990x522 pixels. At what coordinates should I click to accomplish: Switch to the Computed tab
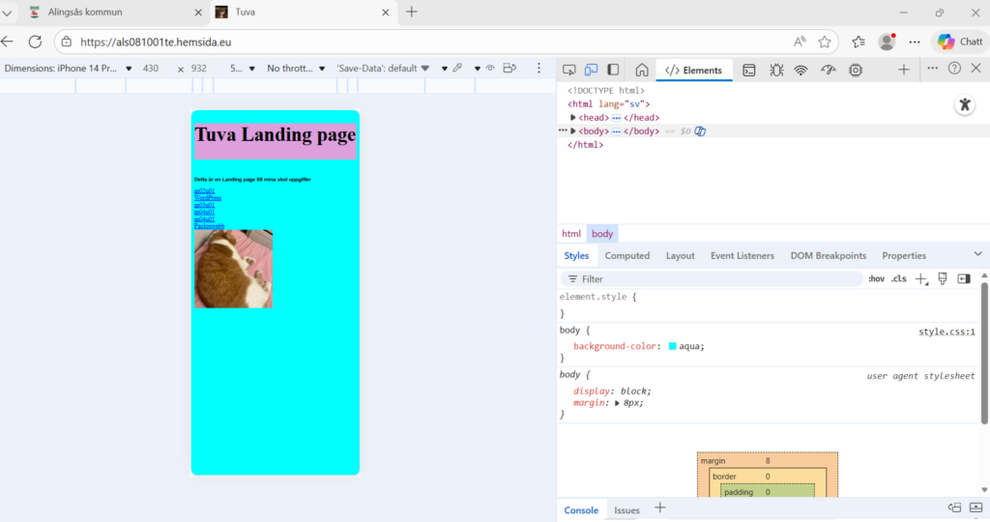coord(627,255)
